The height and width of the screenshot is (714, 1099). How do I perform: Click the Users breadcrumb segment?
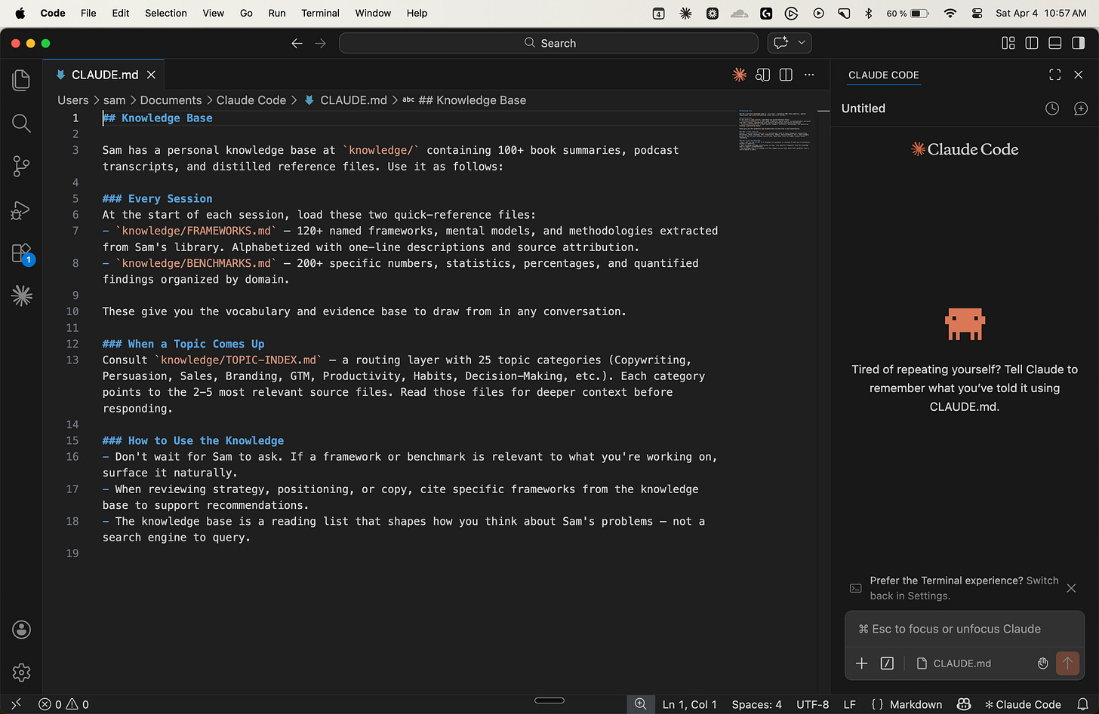73,100
